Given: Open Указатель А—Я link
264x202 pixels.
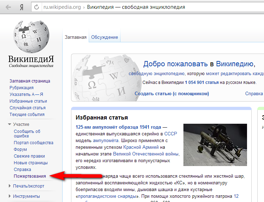Looking at the screenshot, I should [26, 94].
